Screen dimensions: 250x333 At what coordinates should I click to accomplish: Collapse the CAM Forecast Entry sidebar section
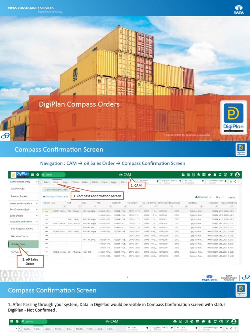click(37, 182)
